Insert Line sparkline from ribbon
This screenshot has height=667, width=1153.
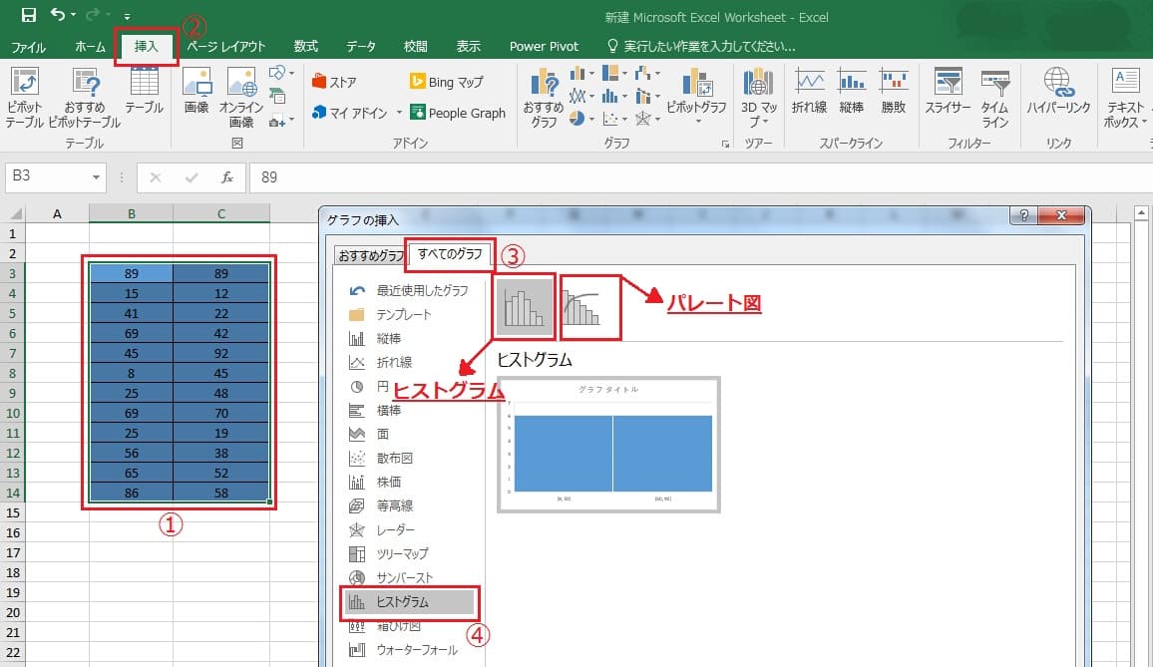click(x=809, y=98)
